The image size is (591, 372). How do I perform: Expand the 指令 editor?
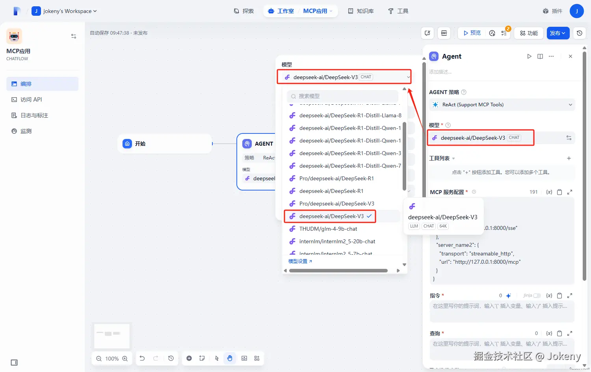(570, 296)
